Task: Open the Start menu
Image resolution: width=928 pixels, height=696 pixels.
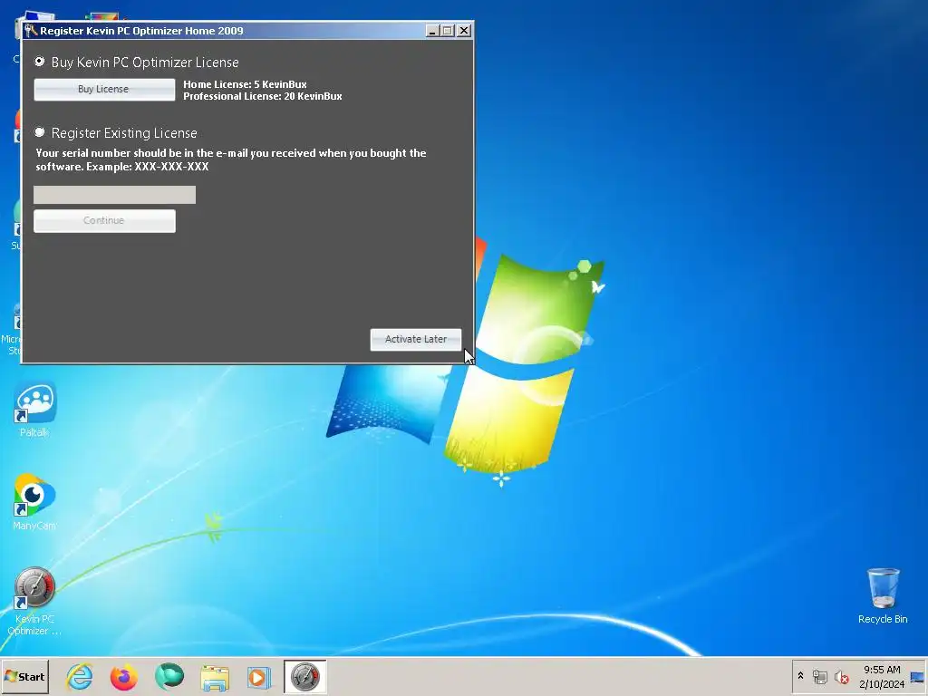Action: (x=24, y=676)
